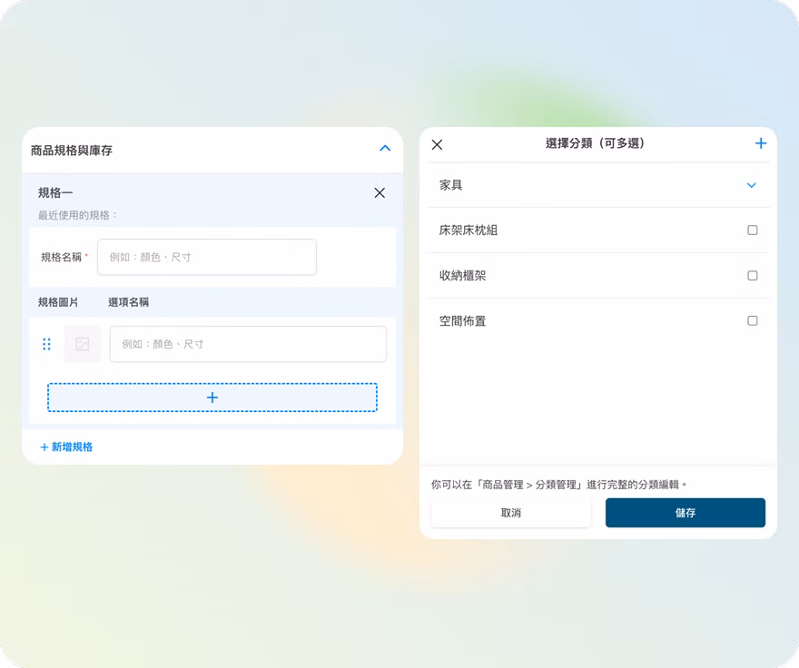
Task: Click the 選項名稱 option input field
Action: point(248,345)
